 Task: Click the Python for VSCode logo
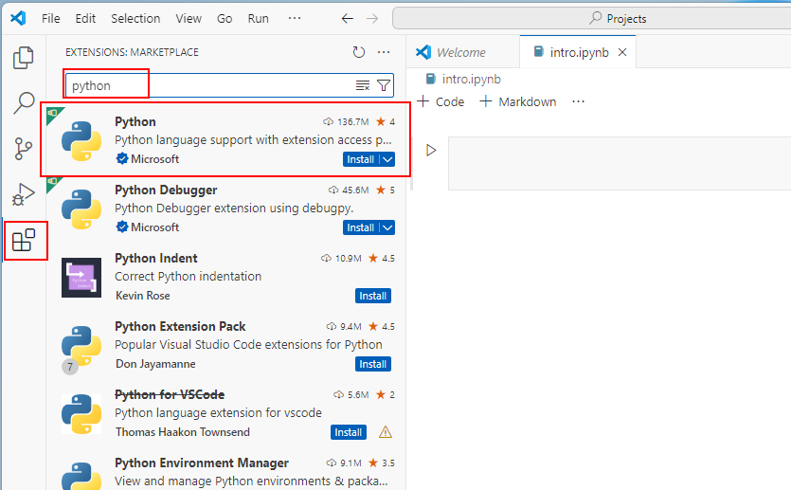[x=81, y=414]
